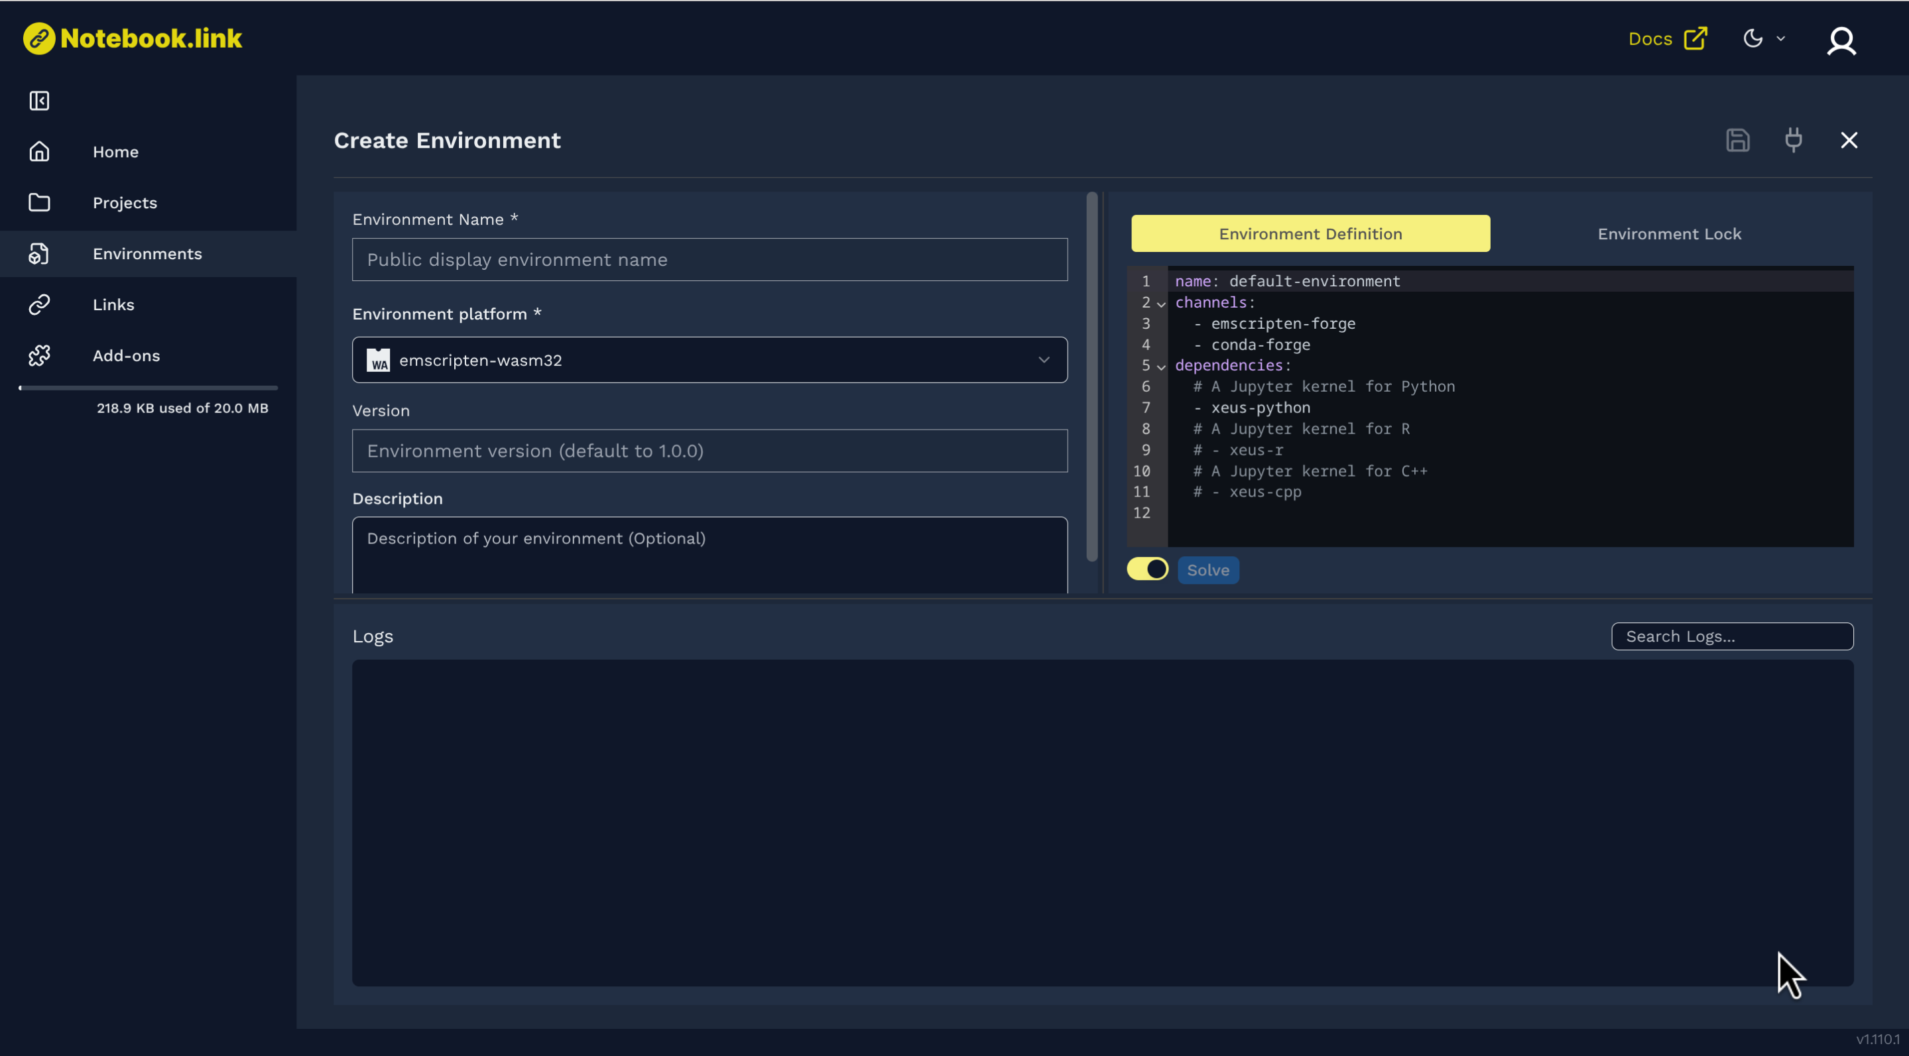
Task: Open the Notebook.link home logo
Action: point(132,38)
